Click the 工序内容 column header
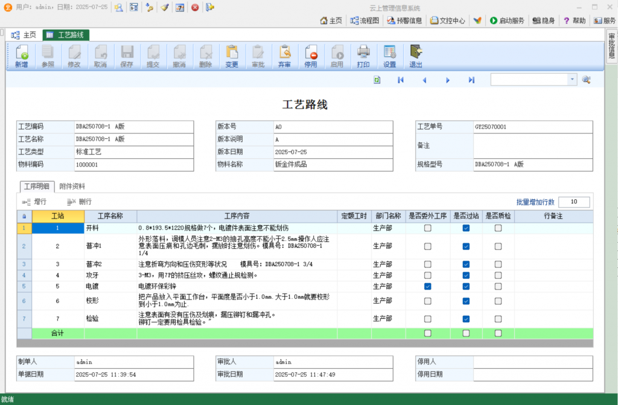 237,215
